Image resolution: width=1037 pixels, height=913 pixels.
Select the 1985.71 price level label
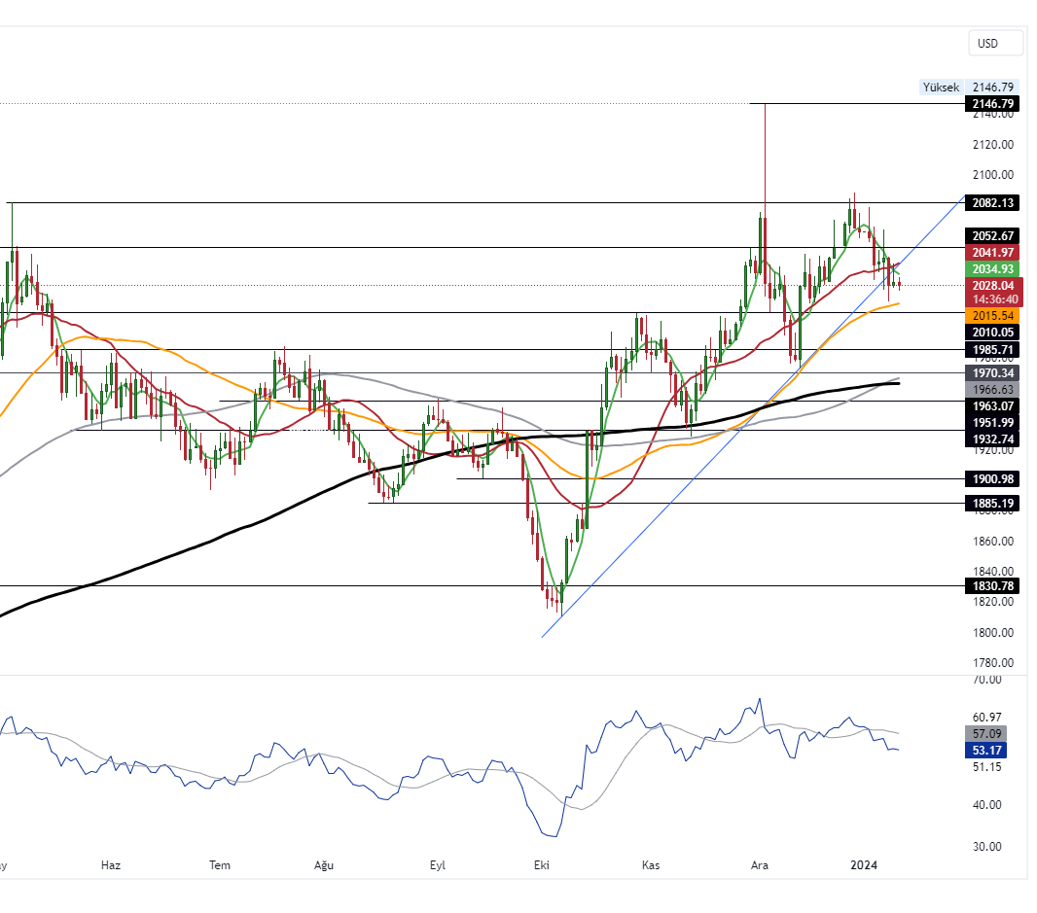991,349
